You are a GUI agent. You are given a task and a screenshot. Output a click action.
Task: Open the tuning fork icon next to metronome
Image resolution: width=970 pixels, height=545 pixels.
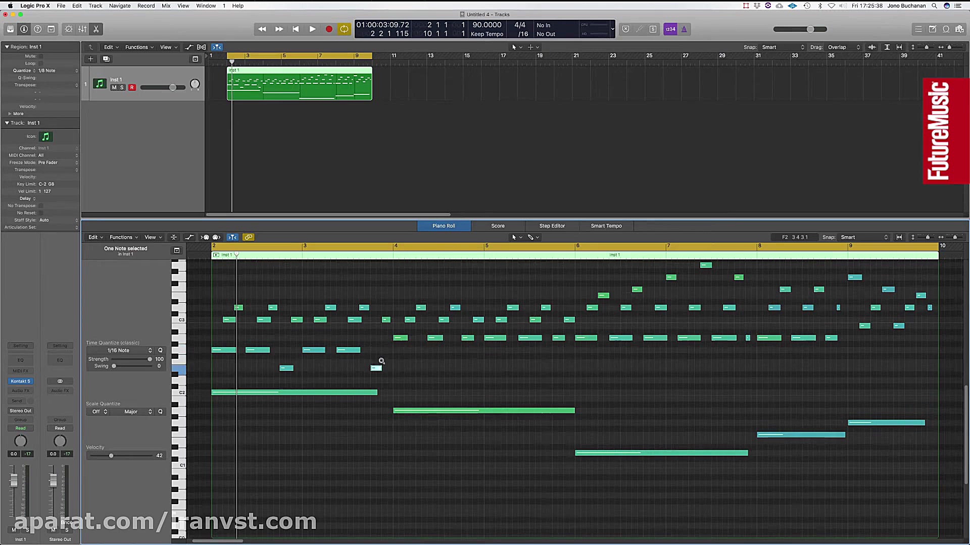click(684, 29)
